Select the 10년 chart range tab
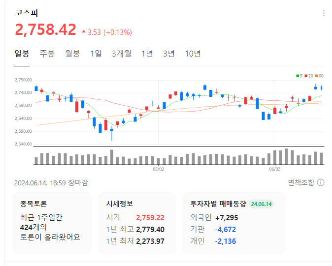 [193, 54]
